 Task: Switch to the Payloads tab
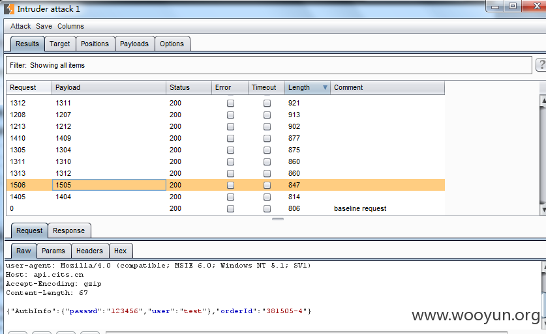(x=134, y=44)
